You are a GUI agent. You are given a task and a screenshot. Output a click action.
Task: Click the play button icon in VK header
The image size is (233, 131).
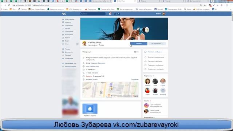(x=118, y=14)
